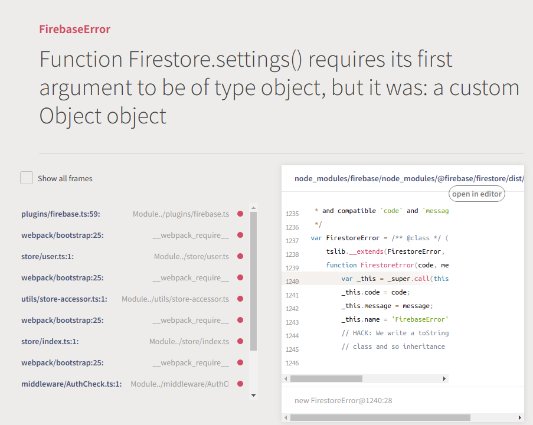The height and width of the screenshot is (425, 533).
Task: Click the left arrow of the code scrollbar
Action: click(x=286, y=378)
